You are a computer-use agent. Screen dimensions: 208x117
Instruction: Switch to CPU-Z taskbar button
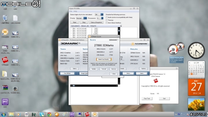click(x=72, y=114)
